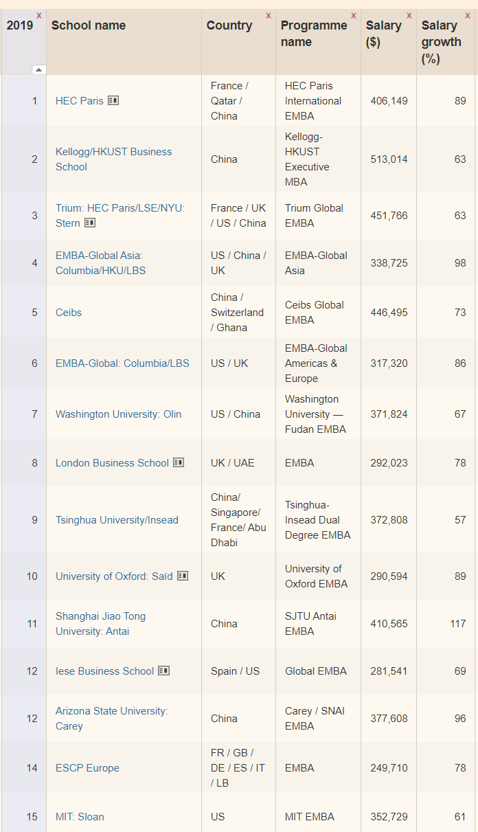Open EMBA-Global: Columbia/LBS link
Screen dimensions: 478x832
(122, 363)
